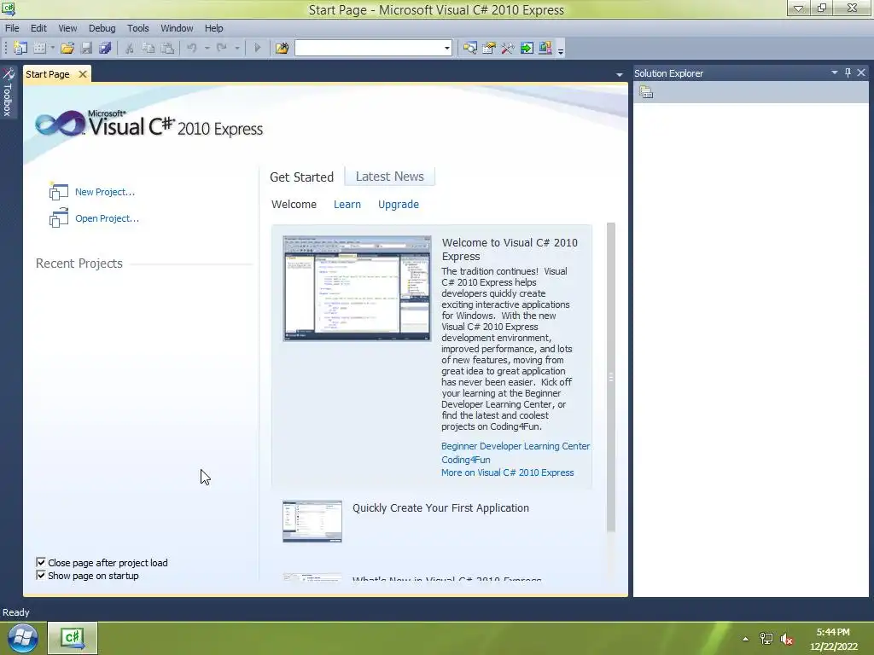Click the Copy toolbar icon
874x655 pixels.
149,49
